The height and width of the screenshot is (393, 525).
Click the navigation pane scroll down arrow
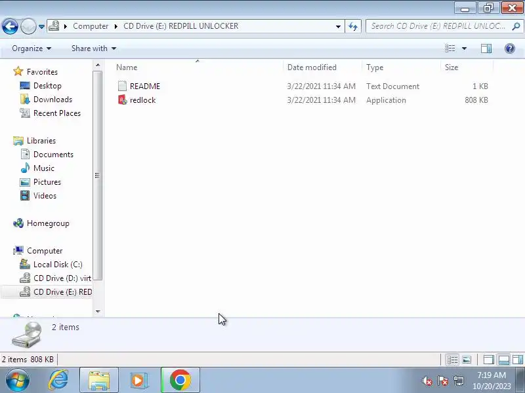98,312
